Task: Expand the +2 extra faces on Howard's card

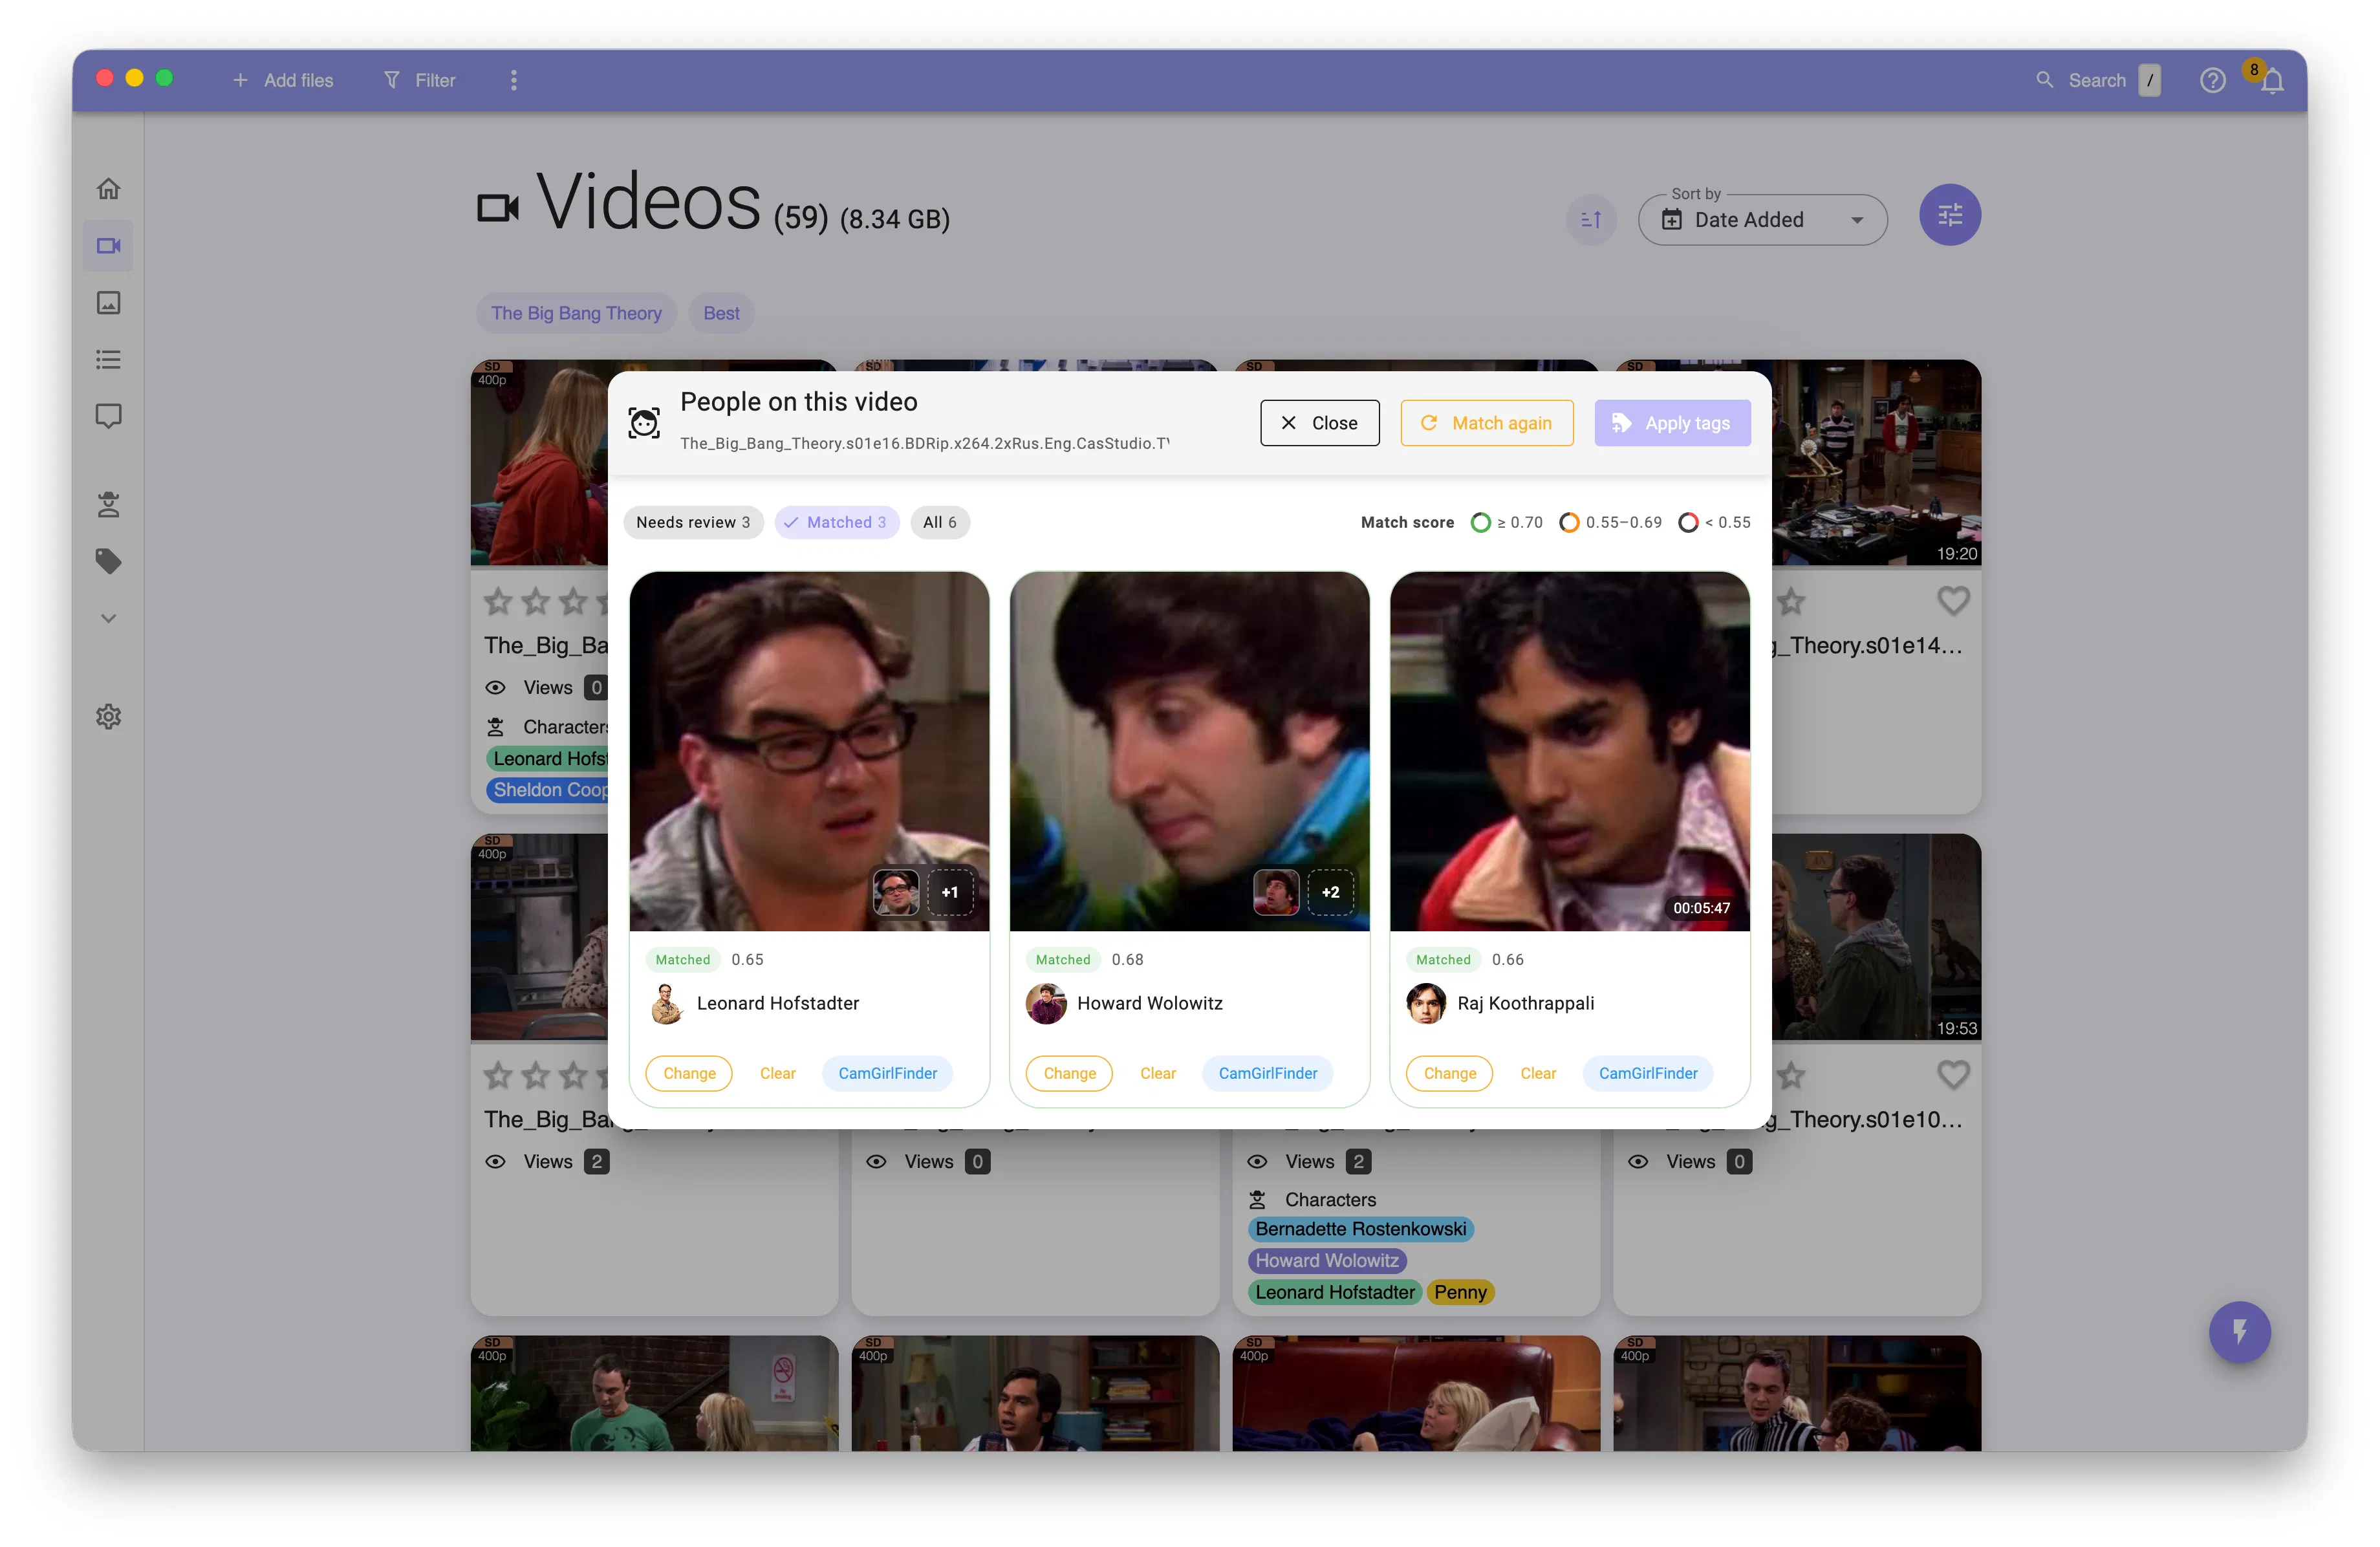Action: tap(1330, 892)
